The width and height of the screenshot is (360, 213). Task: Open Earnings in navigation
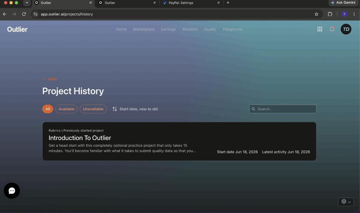[x=168, y=29]
